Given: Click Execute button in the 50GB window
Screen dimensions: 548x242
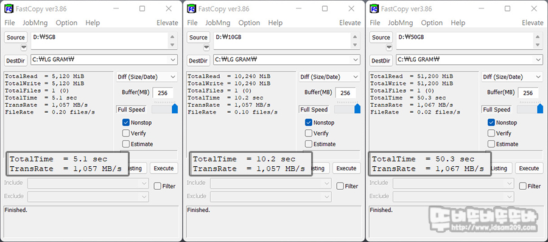Looking at the screenshot, I should [x=529, y=168].
